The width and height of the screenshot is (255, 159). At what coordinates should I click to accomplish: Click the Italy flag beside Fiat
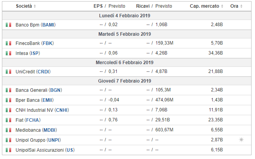(x=8, y=120)
